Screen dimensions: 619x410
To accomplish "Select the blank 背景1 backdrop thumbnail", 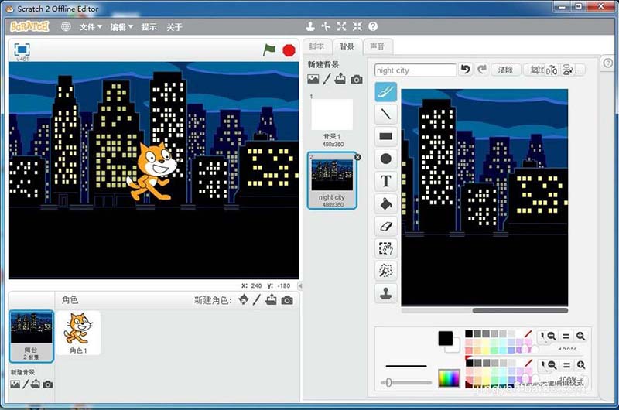I will click(332, 121).
